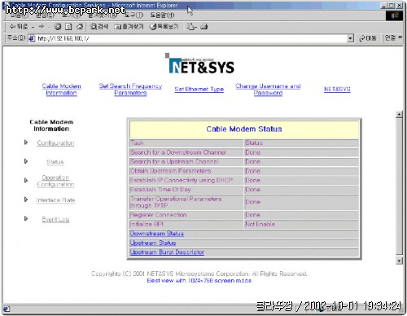
Task: Follow the NET&SYS top navigation link
Action: [337, 89]
